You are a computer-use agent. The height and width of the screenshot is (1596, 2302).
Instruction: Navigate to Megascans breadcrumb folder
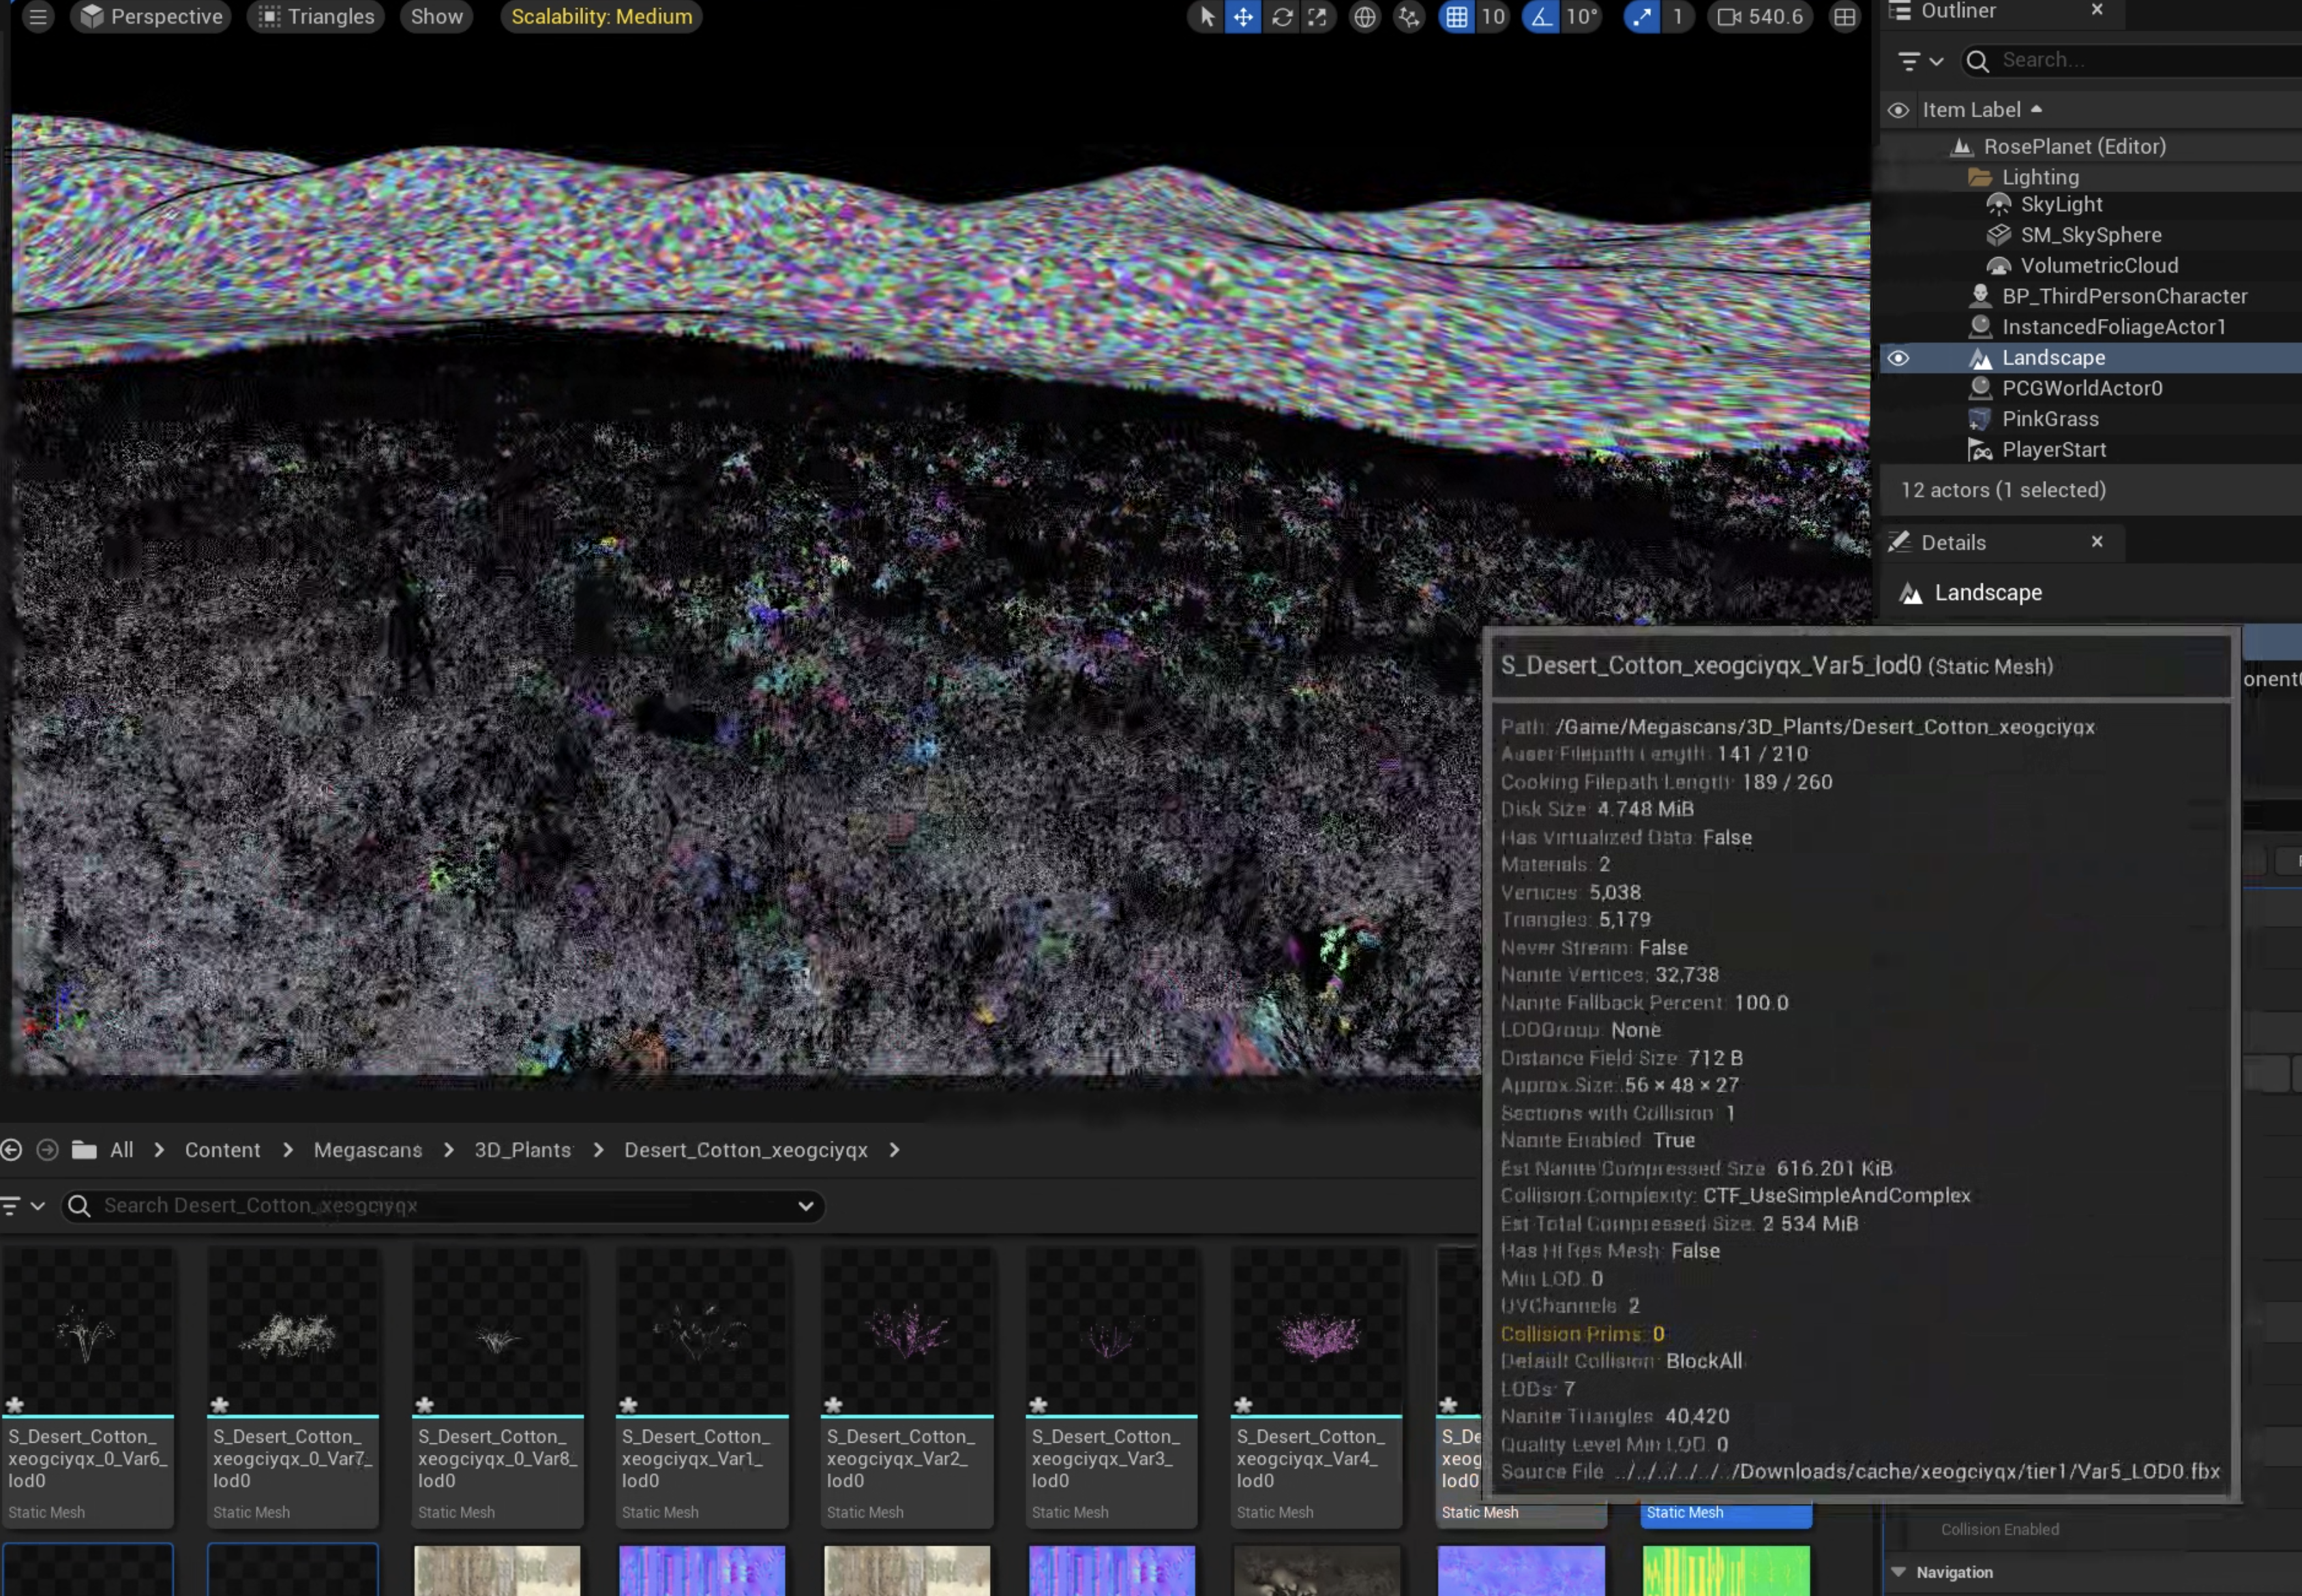click(x=367, y=1150)
